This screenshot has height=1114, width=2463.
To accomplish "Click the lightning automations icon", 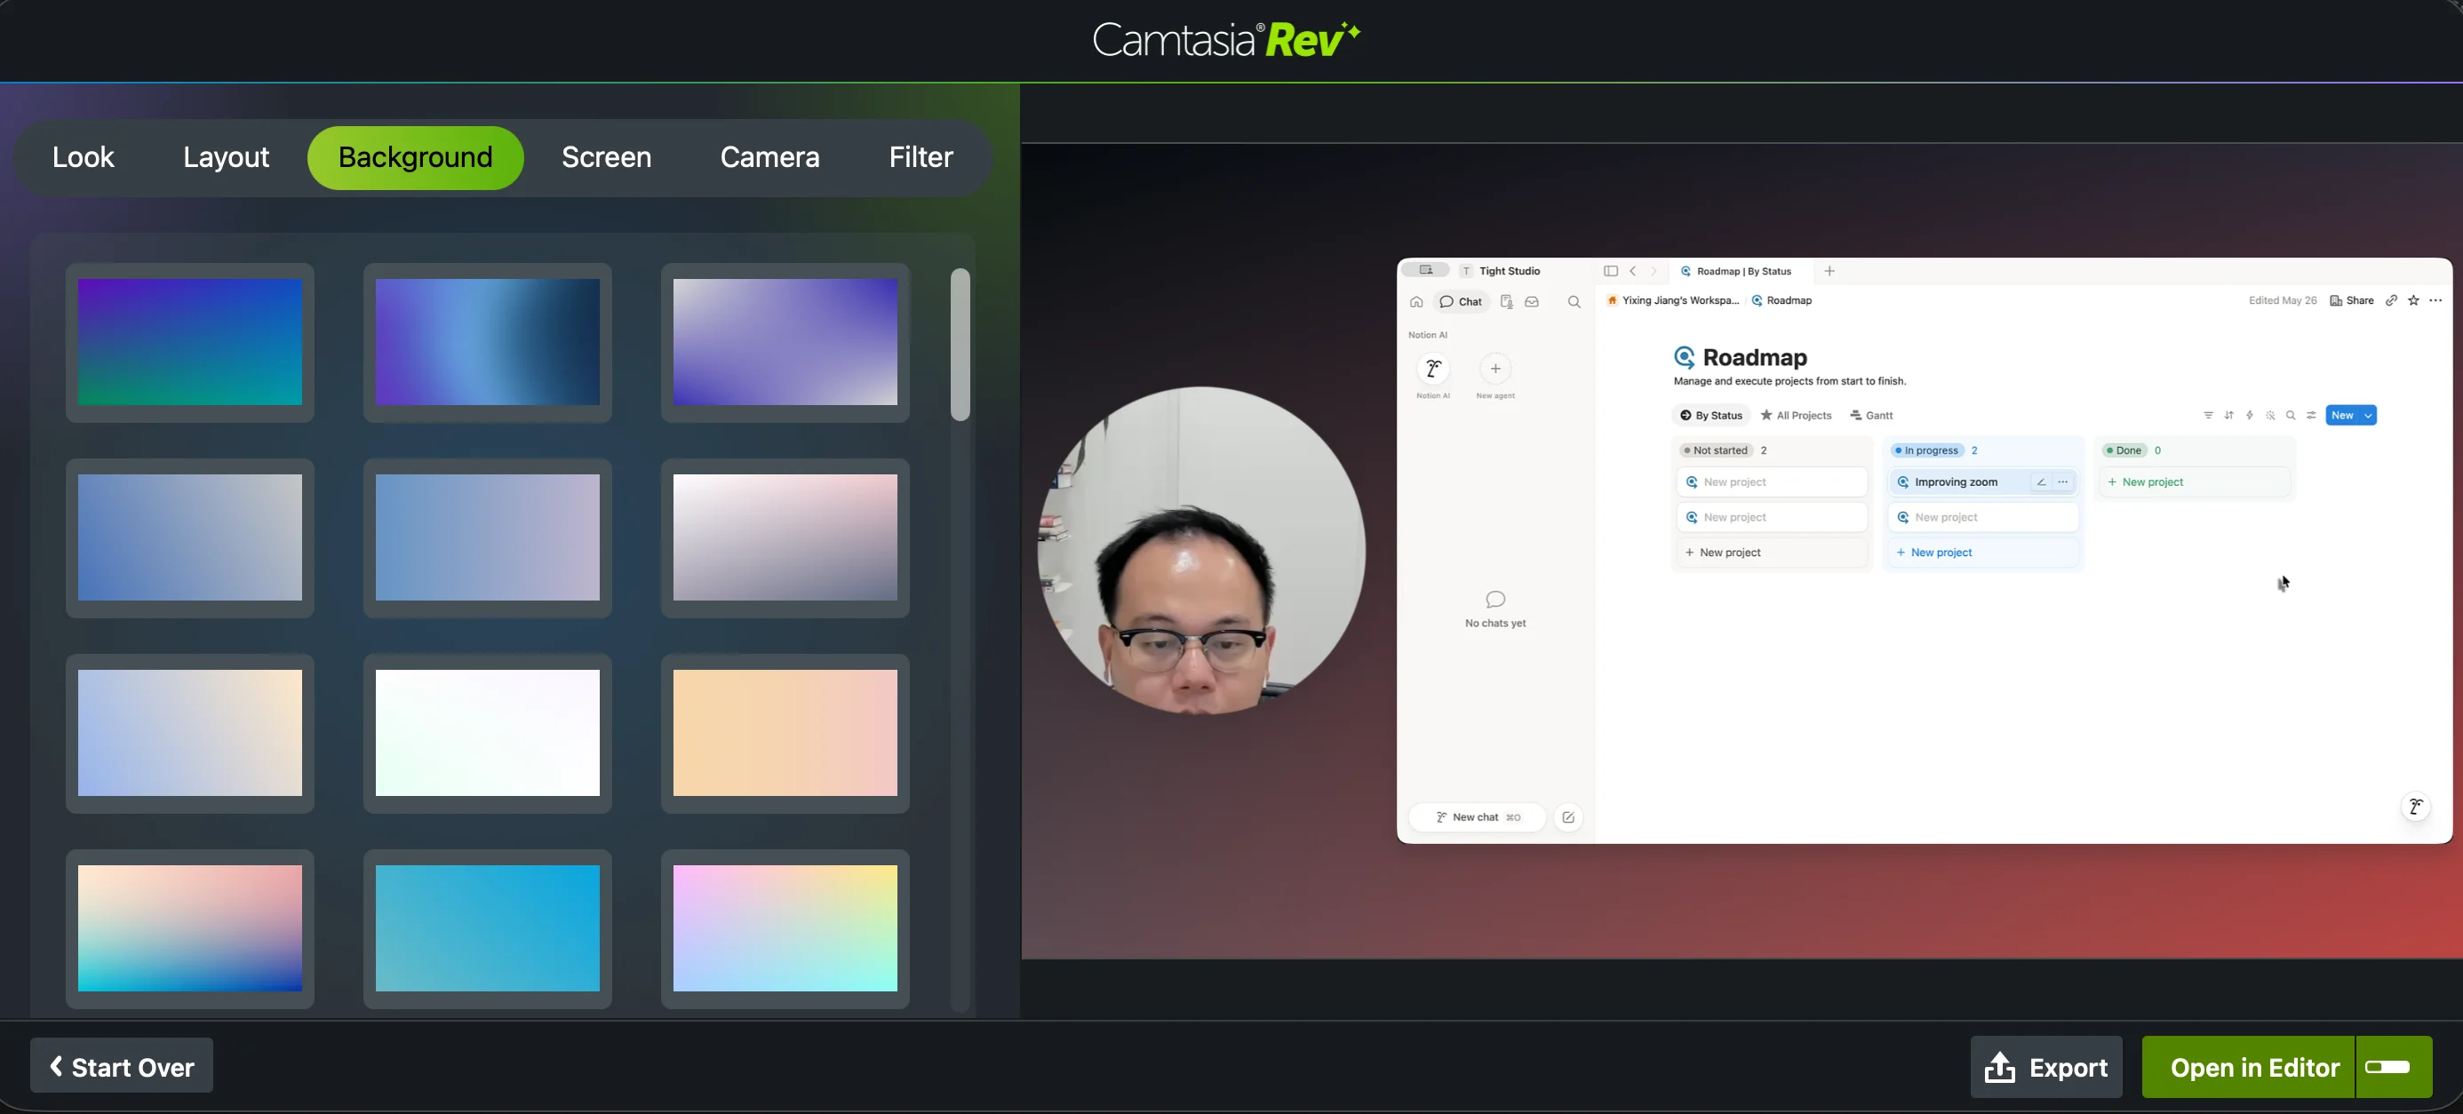I will [2250, 415].
